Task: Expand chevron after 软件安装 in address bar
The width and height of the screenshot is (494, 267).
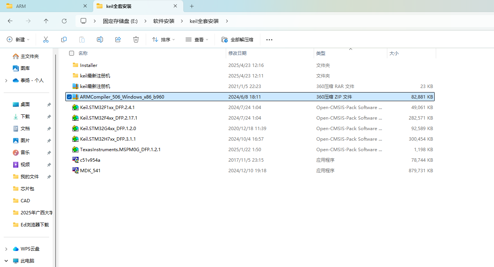Action: point(182,21)
